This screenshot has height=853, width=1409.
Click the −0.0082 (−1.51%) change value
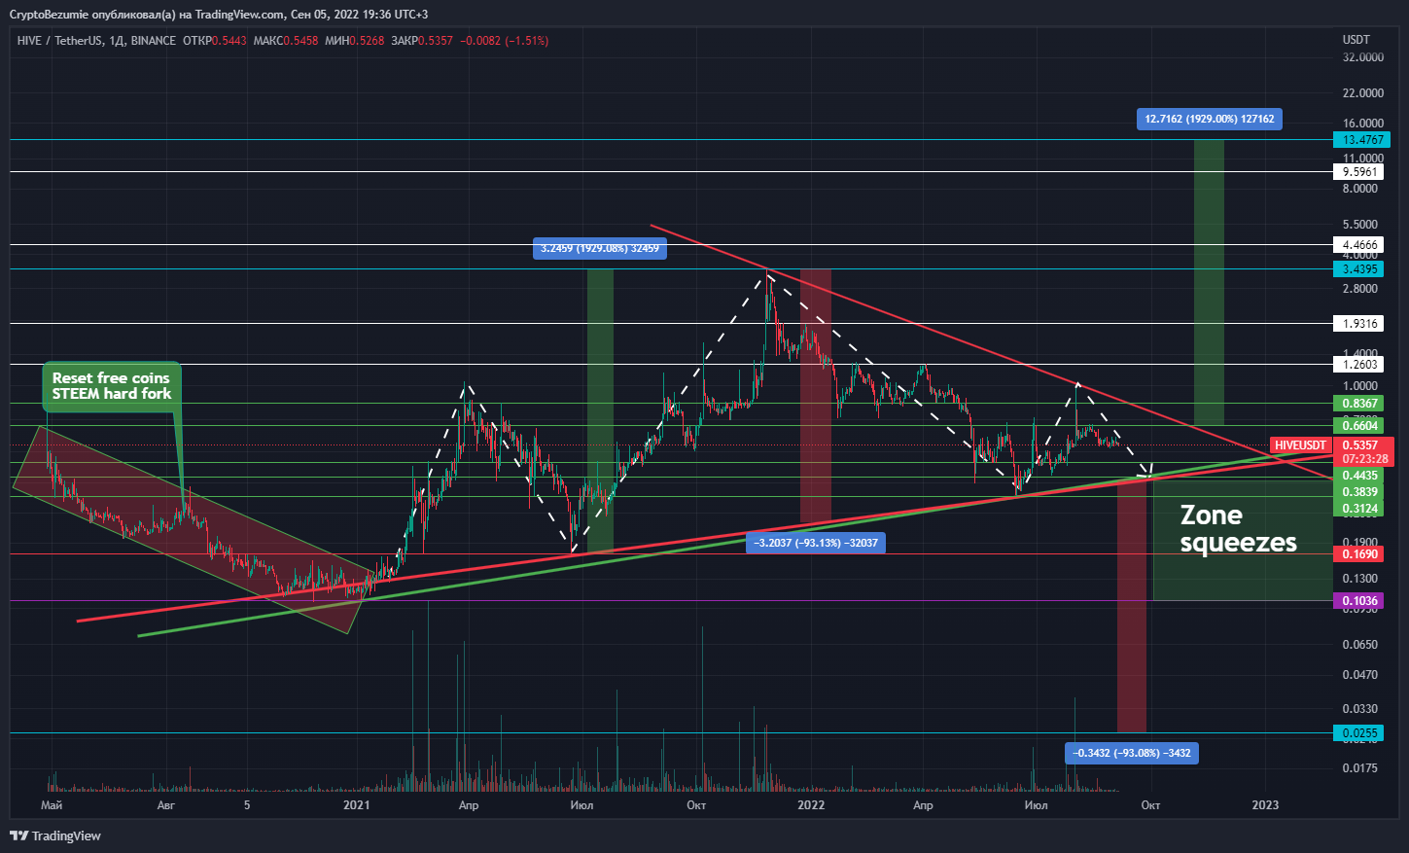(x=504, y=41)
